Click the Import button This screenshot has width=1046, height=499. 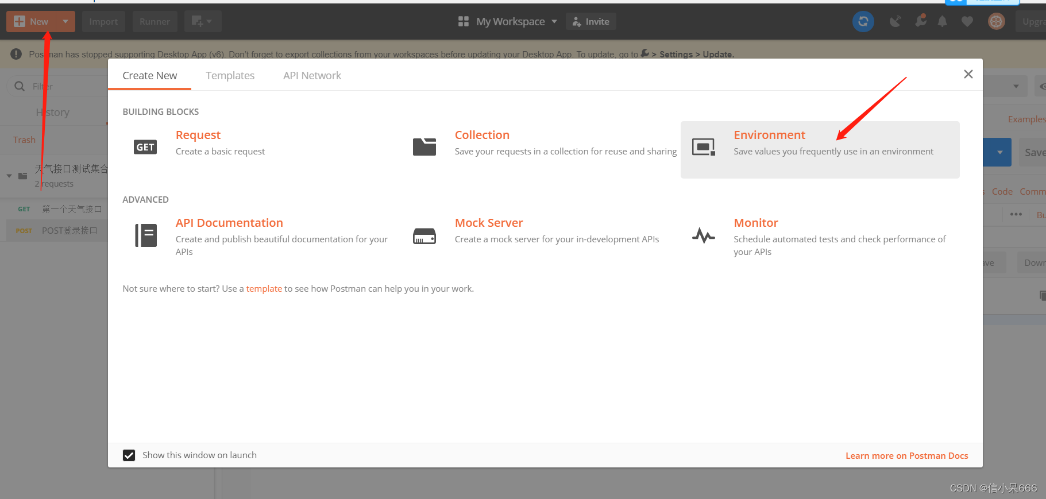103,22
